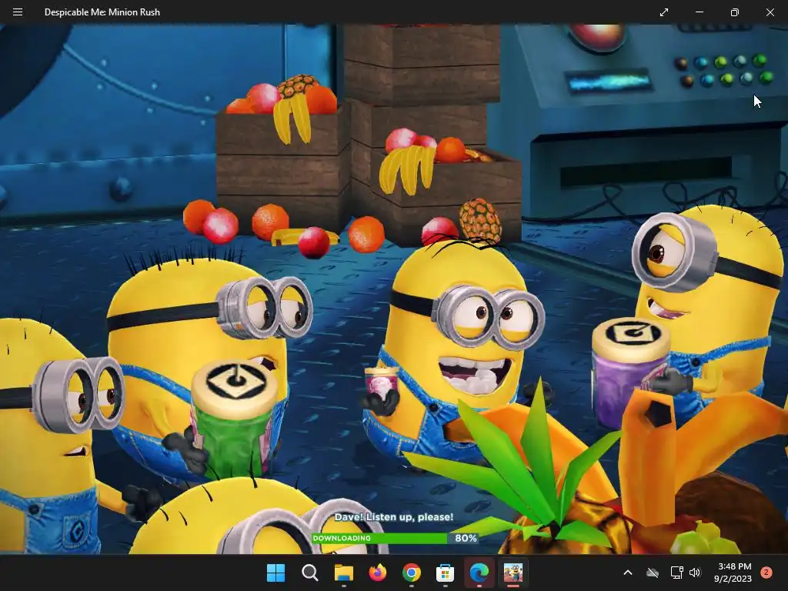This screenshot has width=788, height=591.
Task: Click the OneDrive cloud tray icon
Action: 653,573
